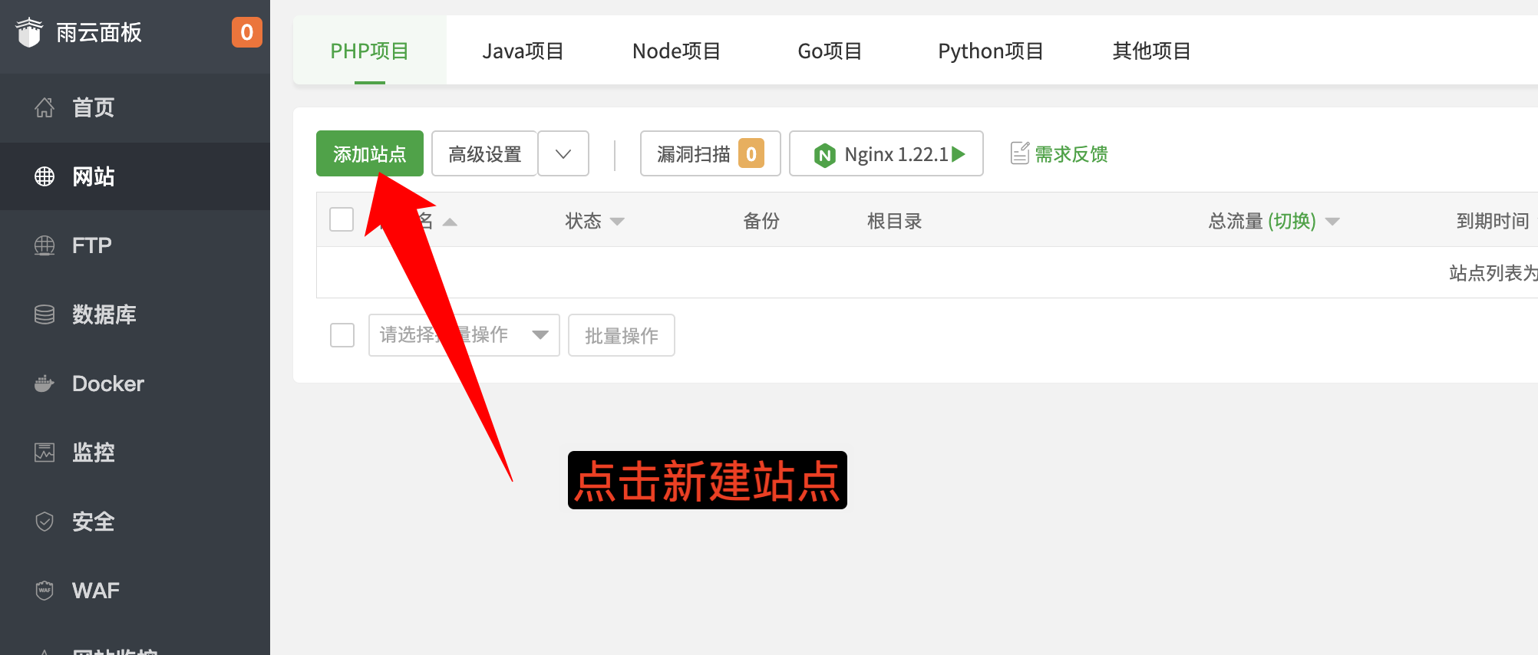Expand the arrow next to 高级设置
The width and height of the screenshot is (1538, 655).
point(563,154)
